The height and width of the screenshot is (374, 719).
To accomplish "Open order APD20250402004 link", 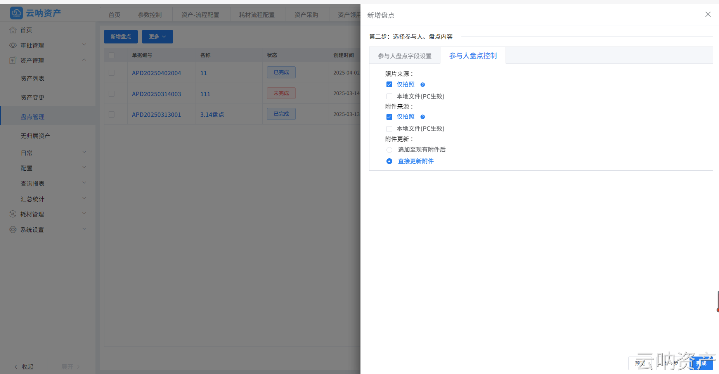I will pyautogui.click(x=156, y=73).
